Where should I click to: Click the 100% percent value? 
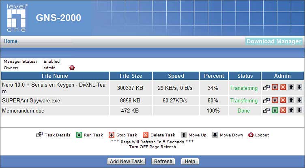click(213, 111)
